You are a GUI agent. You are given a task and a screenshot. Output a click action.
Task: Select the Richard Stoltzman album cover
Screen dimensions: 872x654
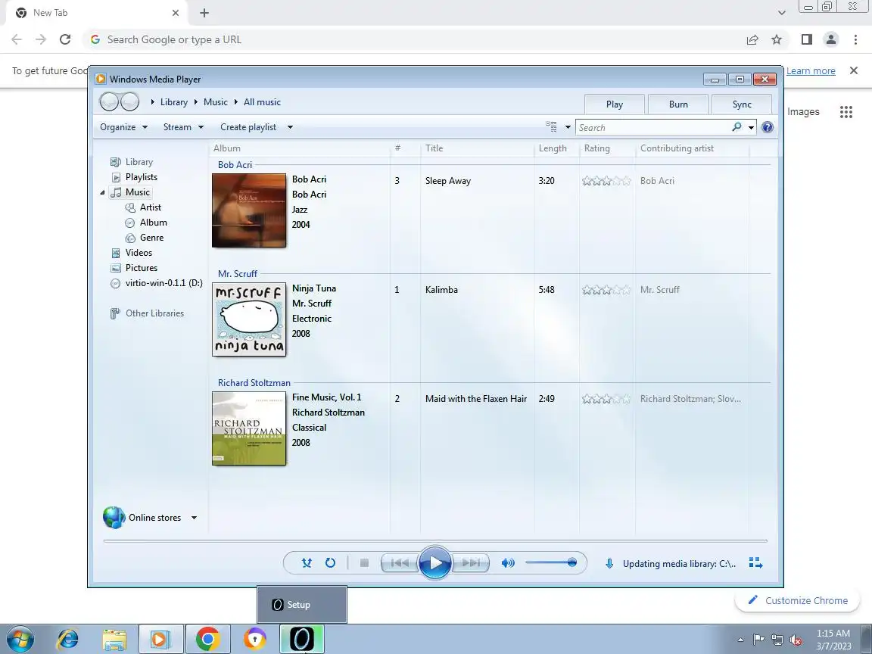point(249,428)
